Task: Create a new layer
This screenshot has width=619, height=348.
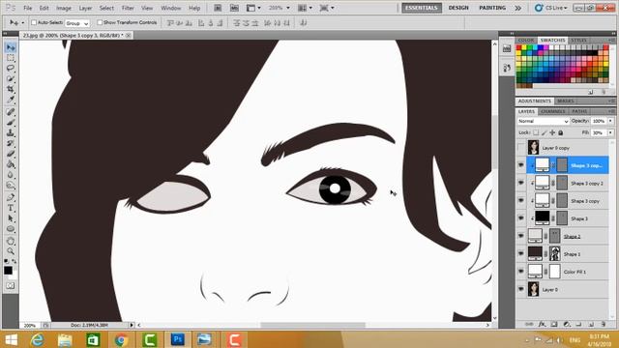Action: 591,324
